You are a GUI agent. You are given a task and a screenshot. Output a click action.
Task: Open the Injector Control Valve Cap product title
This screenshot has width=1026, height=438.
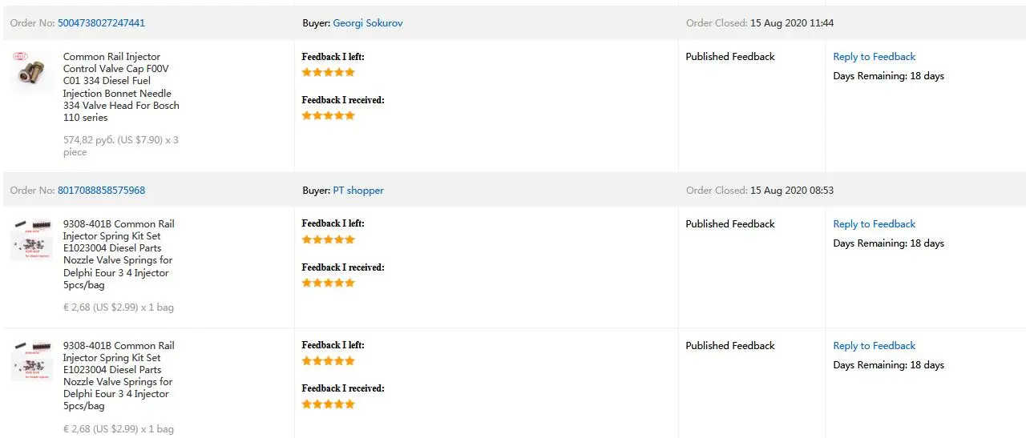[x=121, y=87]
